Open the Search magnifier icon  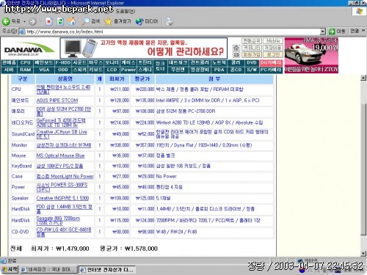pos(85,21)
